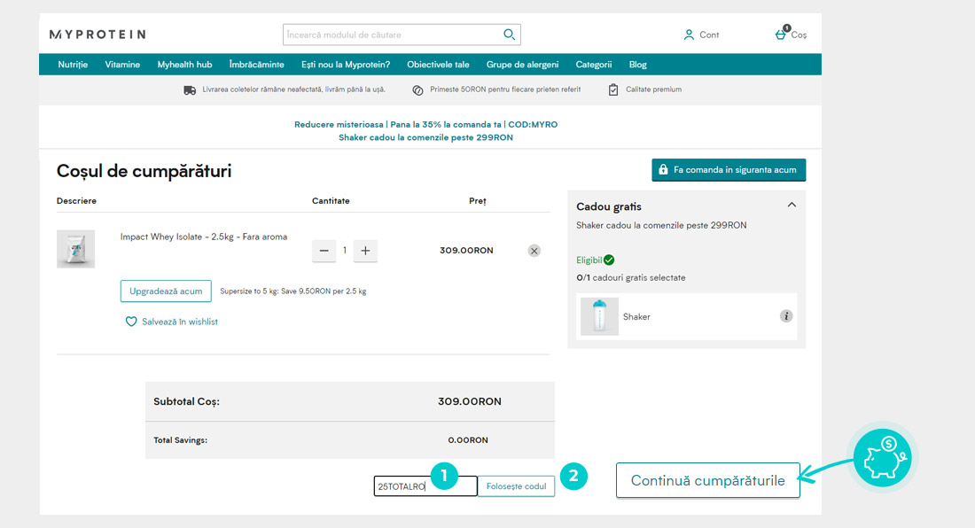Click the discount code input field
Screen dimensions: 975x528
pos(425,486)
